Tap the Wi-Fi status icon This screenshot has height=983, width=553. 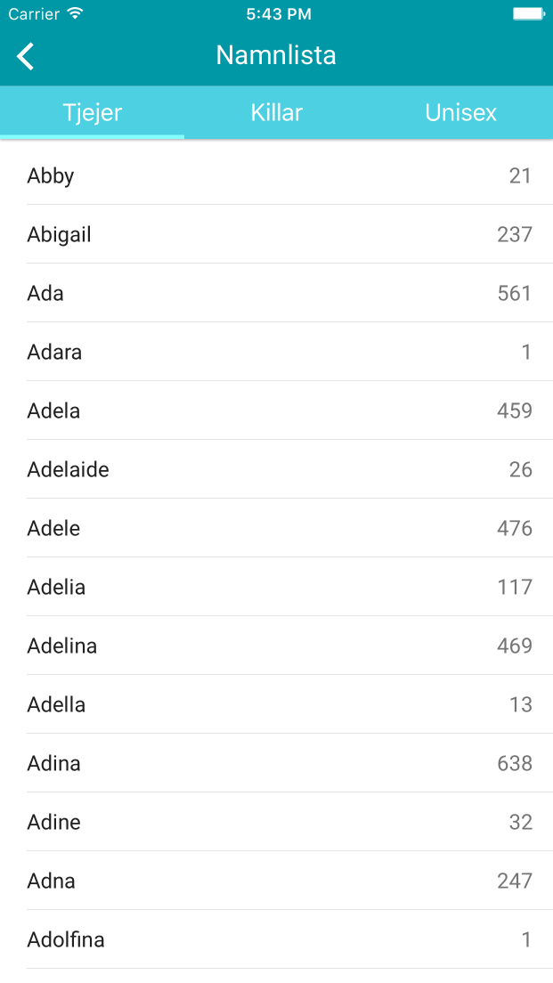[75, 13]
